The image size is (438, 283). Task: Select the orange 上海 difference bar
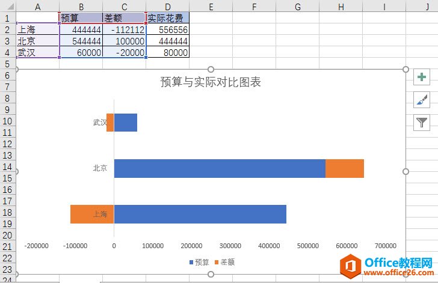coord(92,215)
